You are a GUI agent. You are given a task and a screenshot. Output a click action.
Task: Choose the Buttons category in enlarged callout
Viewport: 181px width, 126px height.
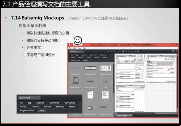pos(40,103)
